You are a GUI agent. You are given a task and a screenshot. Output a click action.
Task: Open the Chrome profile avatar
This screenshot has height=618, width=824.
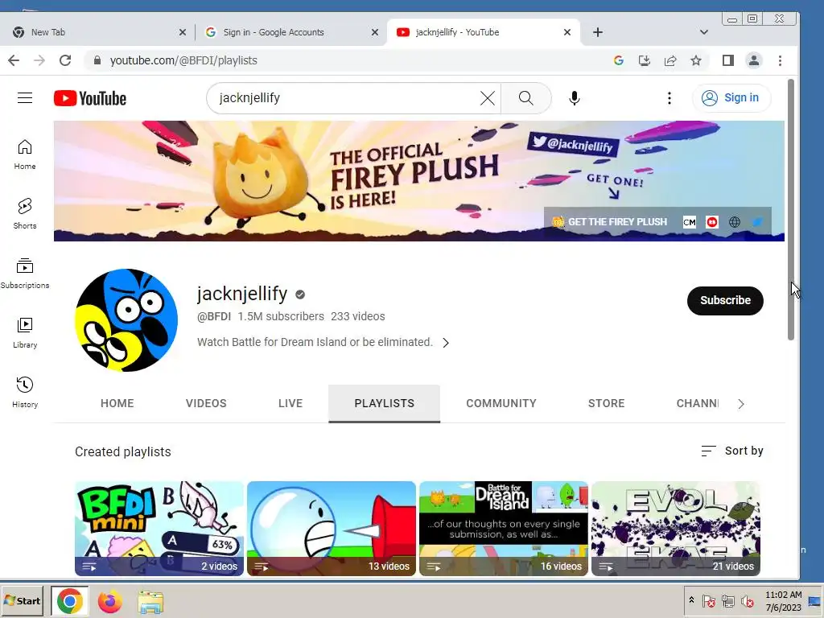753,60
